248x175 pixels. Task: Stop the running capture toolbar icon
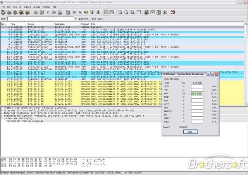click(21, 12)
